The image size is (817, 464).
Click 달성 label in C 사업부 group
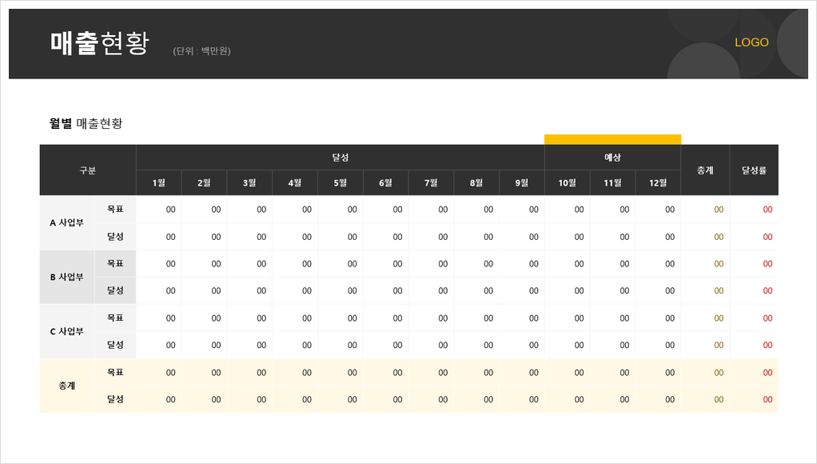(115, 345)
